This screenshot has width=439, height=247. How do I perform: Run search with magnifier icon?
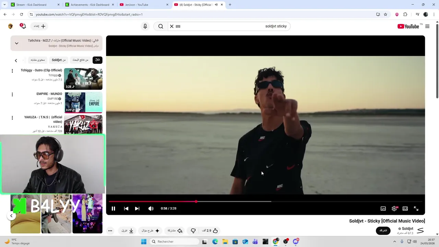[161, 26]
